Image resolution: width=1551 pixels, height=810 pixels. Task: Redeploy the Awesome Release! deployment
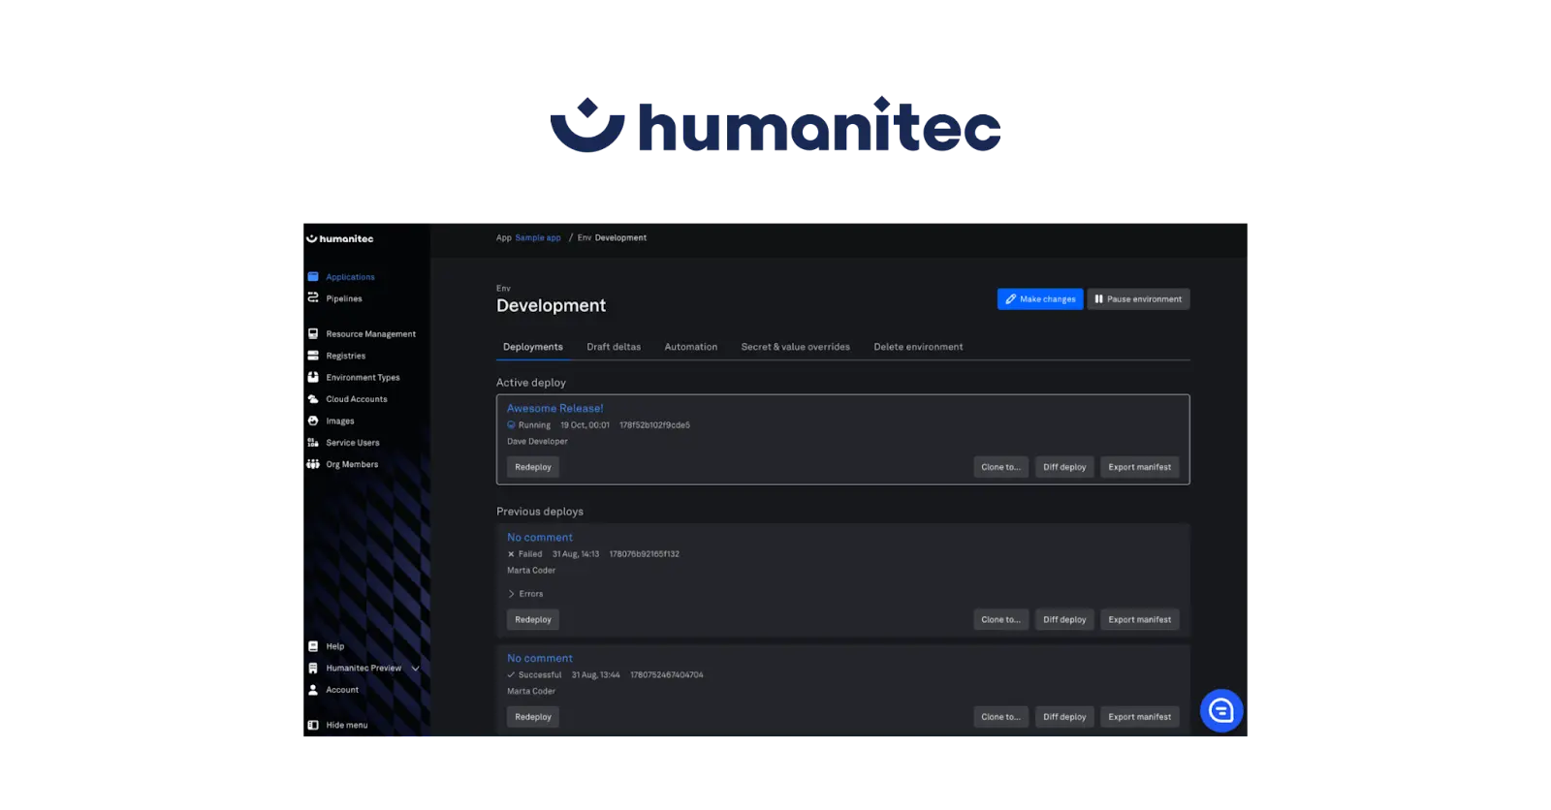tap(533, 467)
